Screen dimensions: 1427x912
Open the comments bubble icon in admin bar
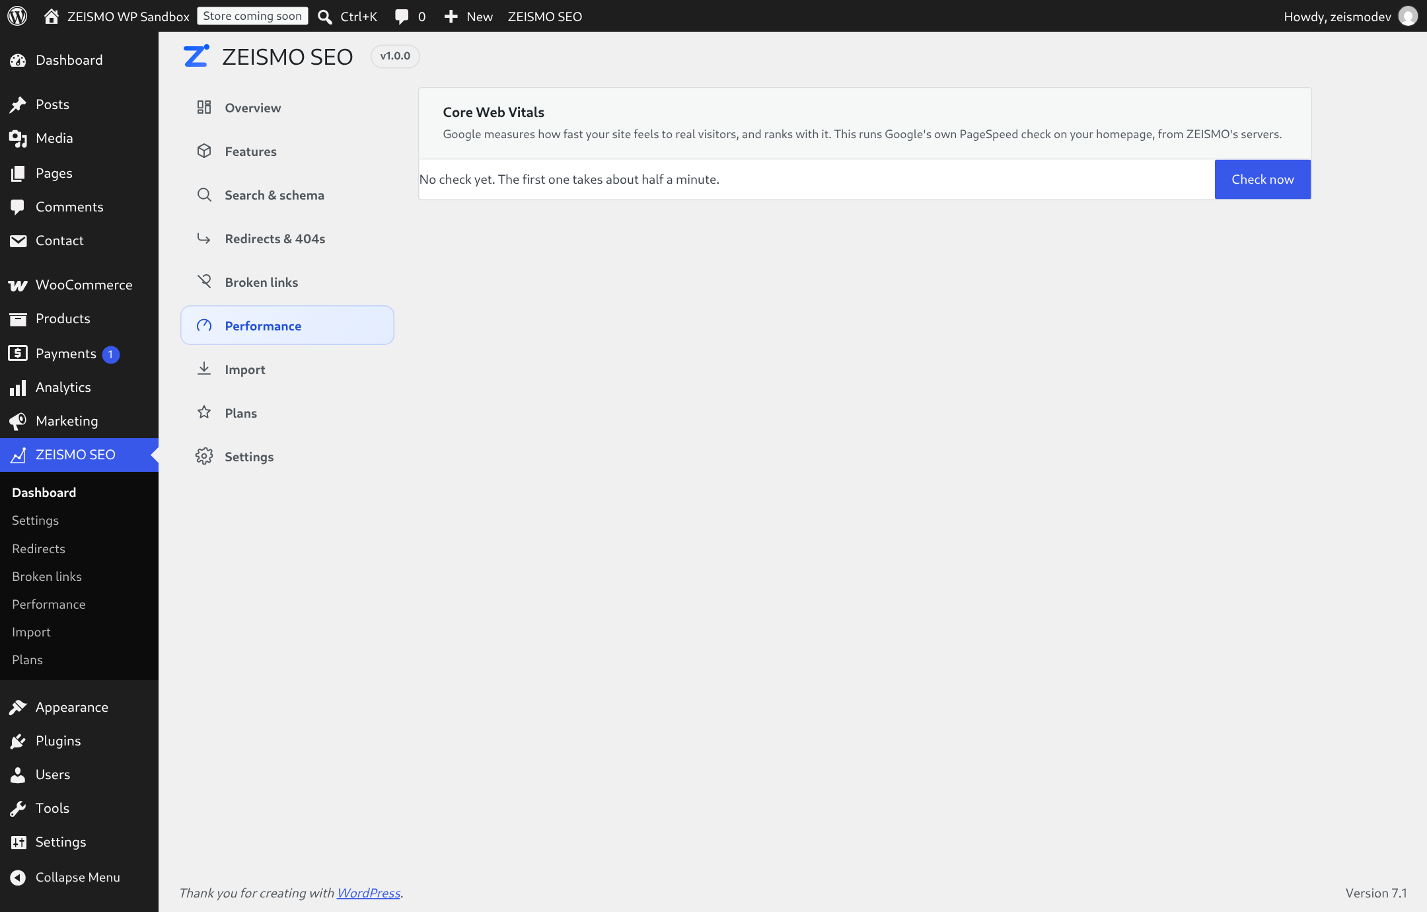point(402,17)
